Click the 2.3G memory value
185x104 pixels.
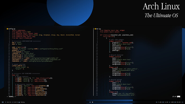(166, 102)
